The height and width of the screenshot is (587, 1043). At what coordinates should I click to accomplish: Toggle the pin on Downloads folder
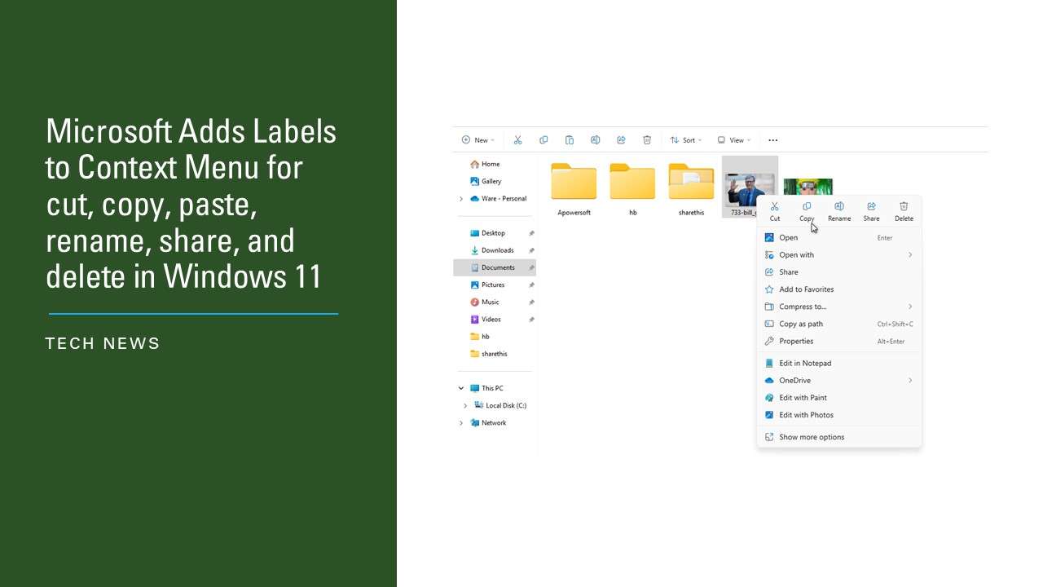tap(531, 249)
